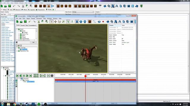
Task: Select the Scale tool in Cutscene Editor
Action: [63, 21]
